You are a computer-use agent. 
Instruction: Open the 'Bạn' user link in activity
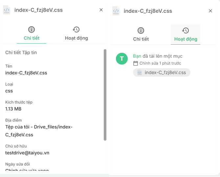click(137, 56)
